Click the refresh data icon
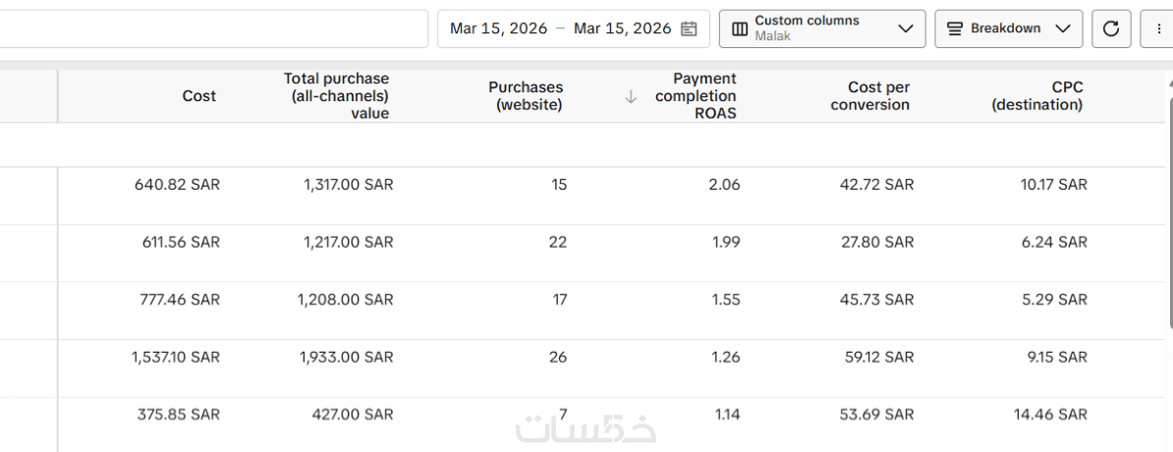 (1111, 28)
